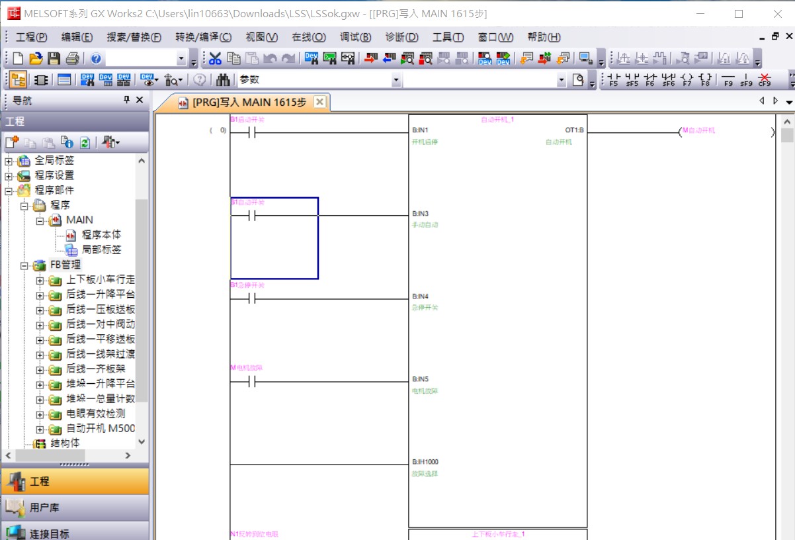Screen dimensions: 795x540
Task: Click the Save project icon
Action: (54, 58)
